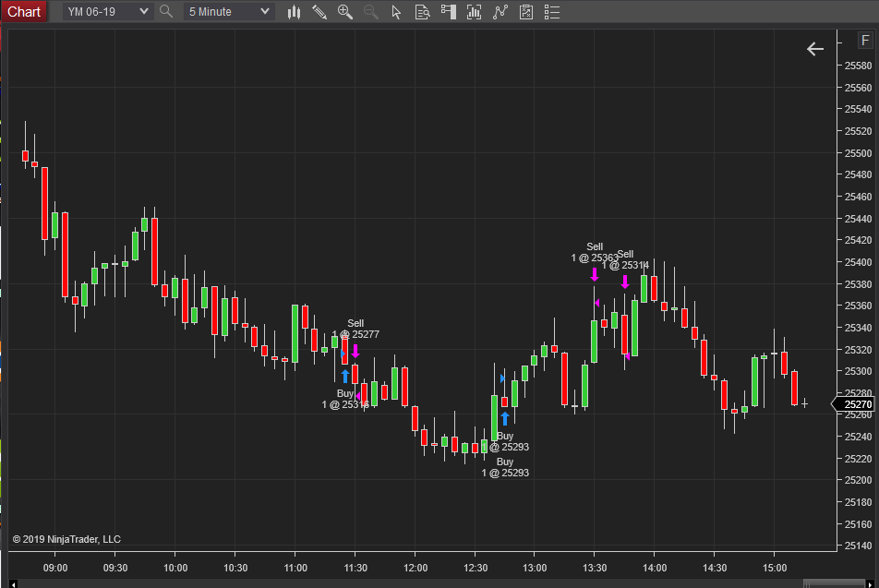This screenshot has width=879, height=588.
Task: Click the zoom out magnifier icon
Action: (x=370, y=12)
